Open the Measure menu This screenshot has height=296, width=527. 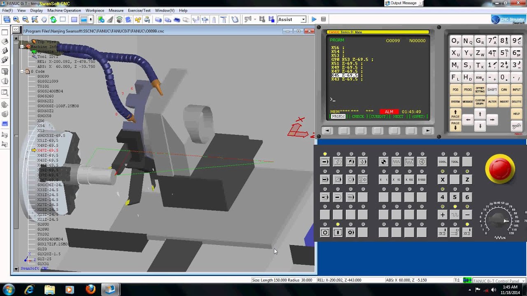click(x=116, y=10)
